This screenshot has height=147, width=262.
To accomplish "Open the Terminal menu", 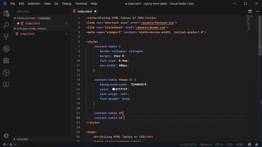I will click(x=81, y=4).
